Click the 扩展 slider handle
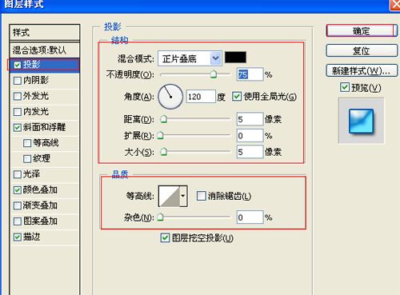The height and width of the screenshot is (295, 400). tap(160, 136)
